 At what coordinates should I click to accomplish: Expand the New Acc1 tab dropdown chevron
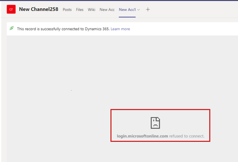(x=138, y=10)
